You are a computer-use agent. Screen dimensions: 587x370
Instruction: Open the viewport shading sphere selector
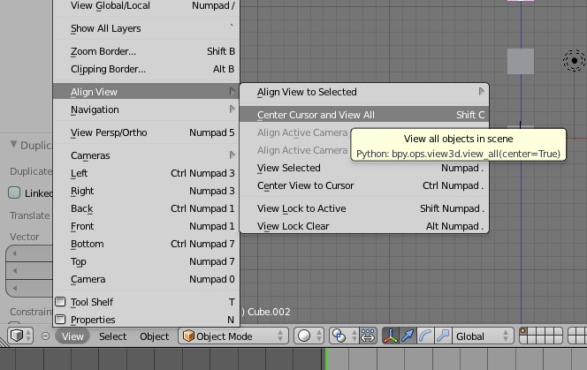(x=309, y=336)
